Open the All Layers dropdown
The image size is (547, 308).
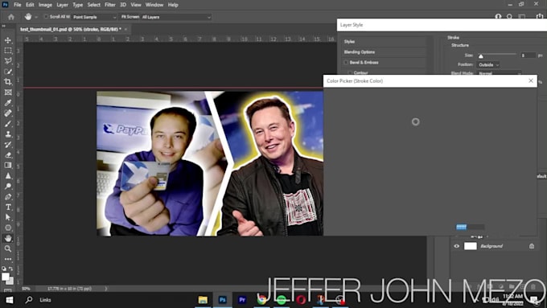[x=176, y=17]
